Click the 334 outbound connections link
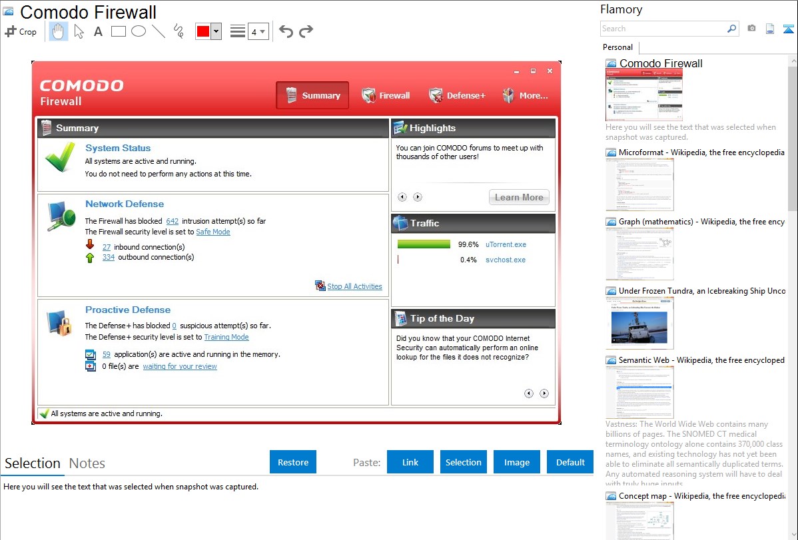This screenshot has height=540, width=798. (x=109, y=257)
